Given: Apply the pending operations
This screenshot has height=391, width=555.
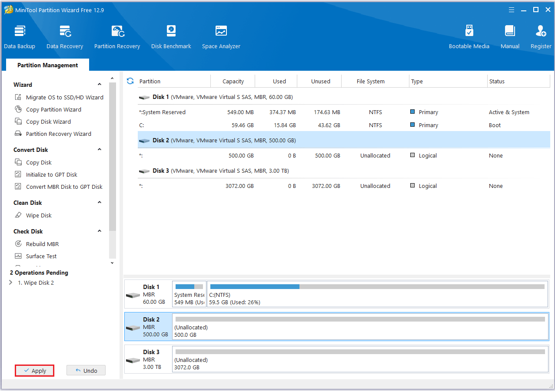Looking at the screenshot, I should click(x=35, y=371).
